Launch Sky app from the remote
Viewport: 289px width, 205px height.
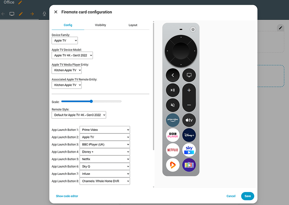click(x=189, y=150)
